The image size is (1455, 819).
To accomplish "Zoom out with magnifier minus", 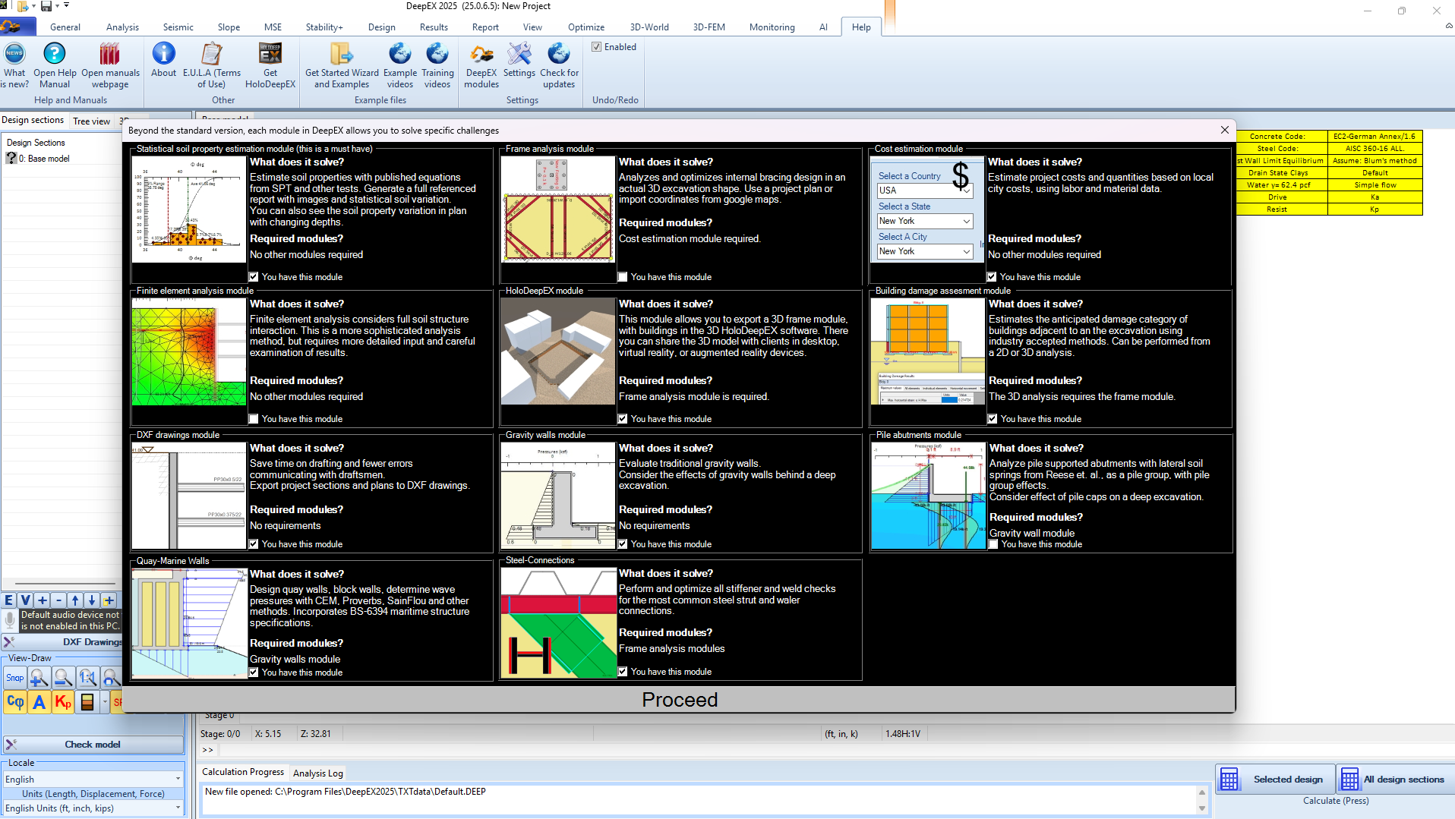I will click(x=64, y=678).
